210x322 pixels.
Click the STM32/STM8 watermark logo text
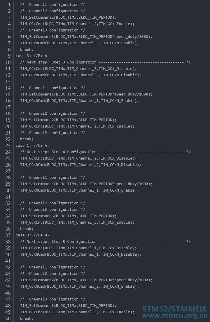175,309
